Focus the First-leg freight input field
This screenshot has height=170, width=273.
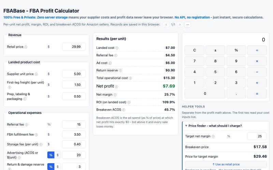(74, 85)
